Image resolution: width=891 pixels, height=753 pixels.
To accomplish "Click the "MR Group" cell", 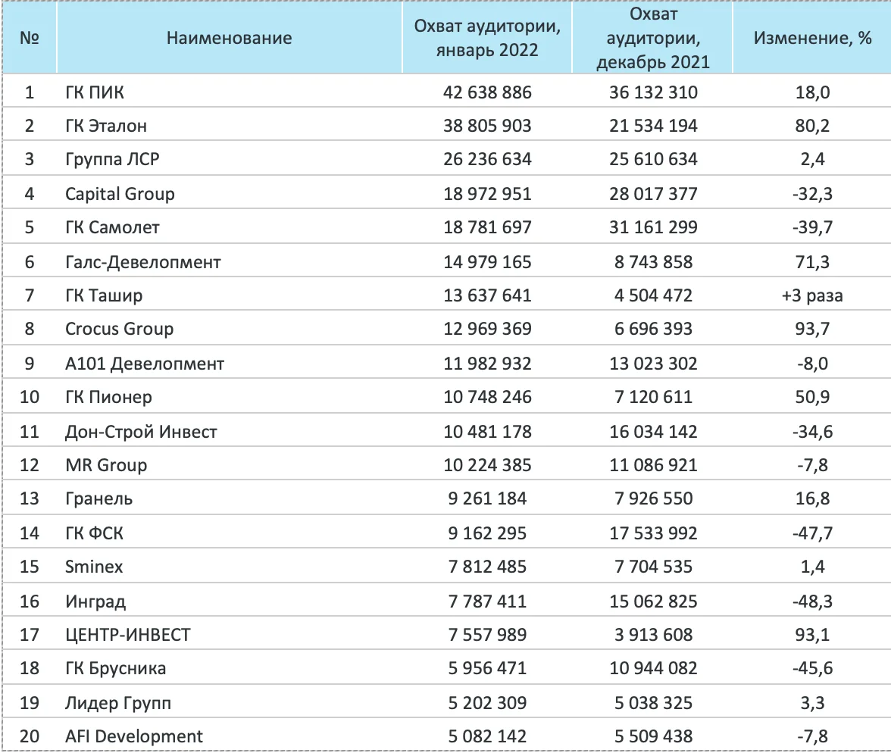I will pos(106,464).
